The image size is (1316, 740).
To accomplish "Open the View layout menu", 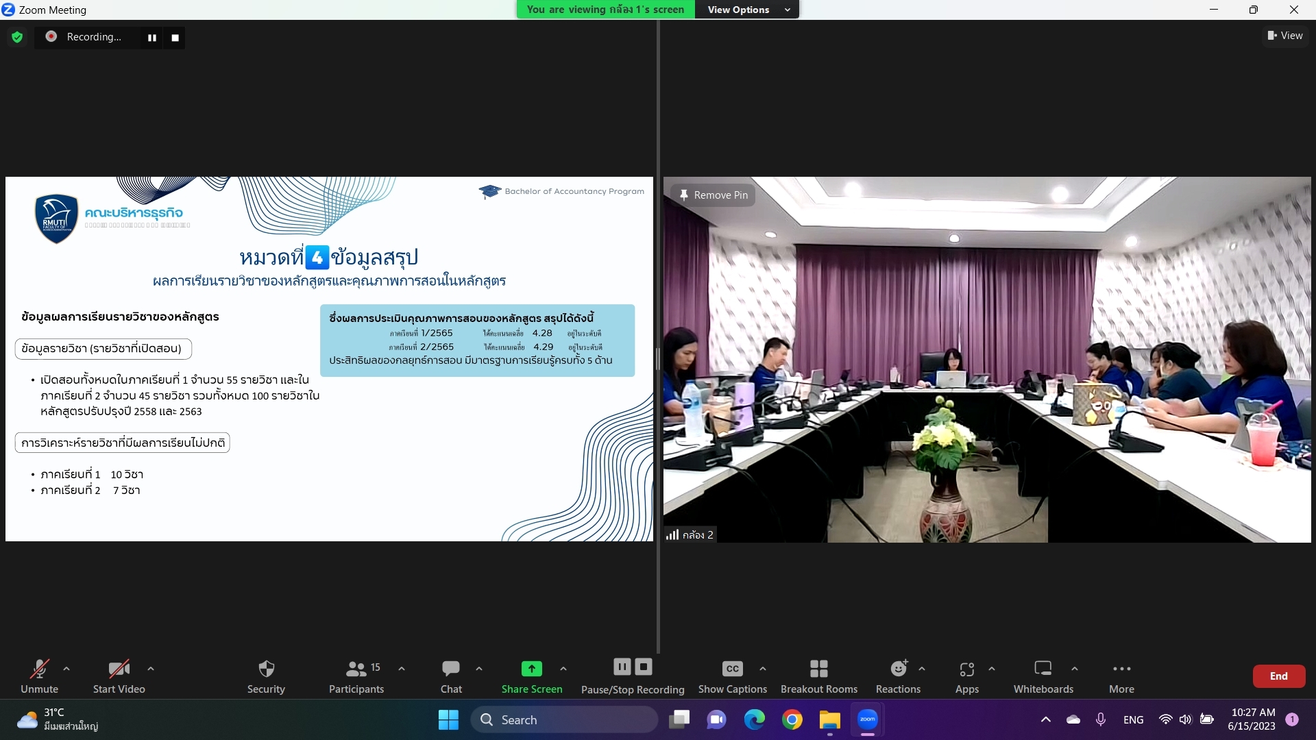I will point(1285,36).
